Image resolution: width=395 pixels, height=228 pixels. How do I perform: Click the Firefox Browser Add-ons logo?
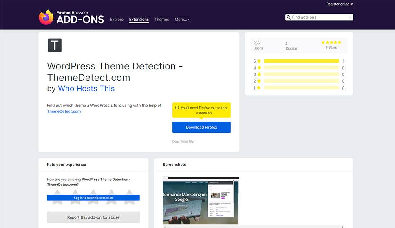tap(71, 17)
